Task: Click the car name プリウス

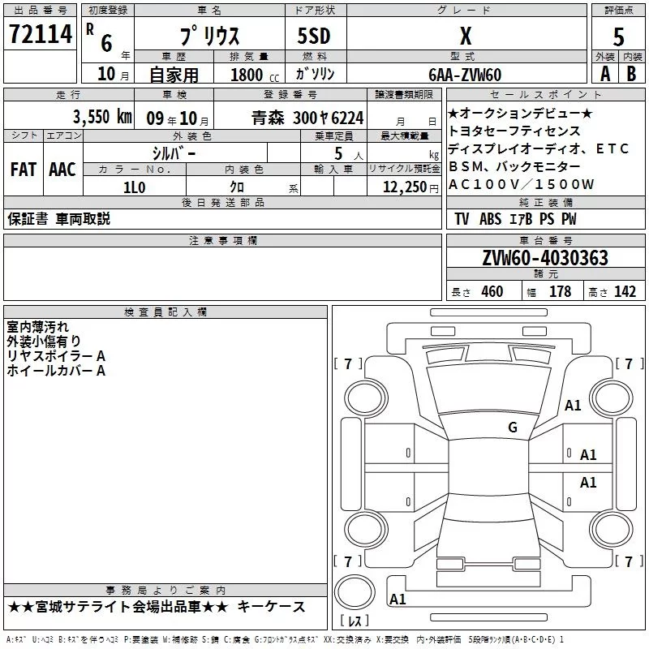Action: coord(209,37)
